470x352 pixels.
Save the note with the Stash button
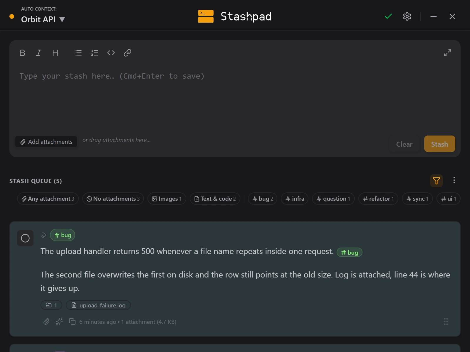(440, 144)
